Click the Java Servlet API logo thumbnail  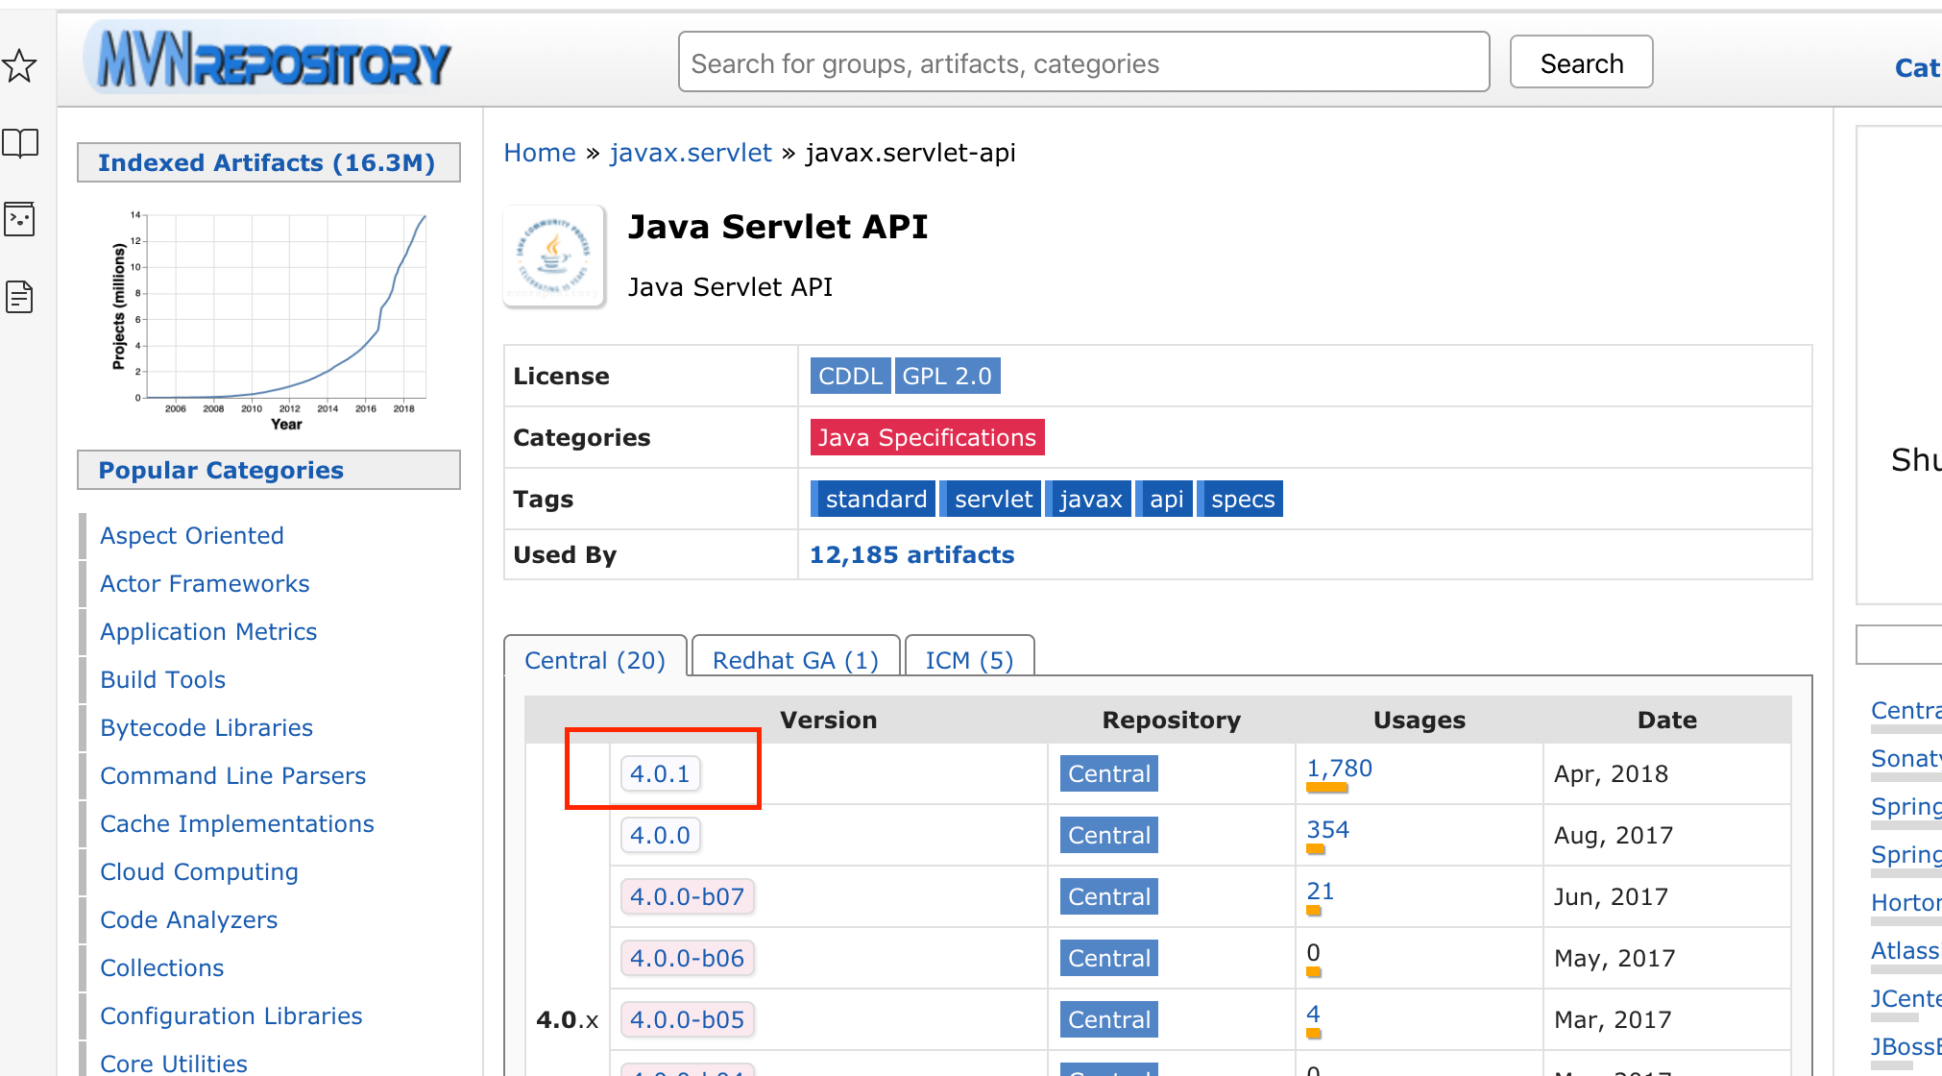coord(554,256)
